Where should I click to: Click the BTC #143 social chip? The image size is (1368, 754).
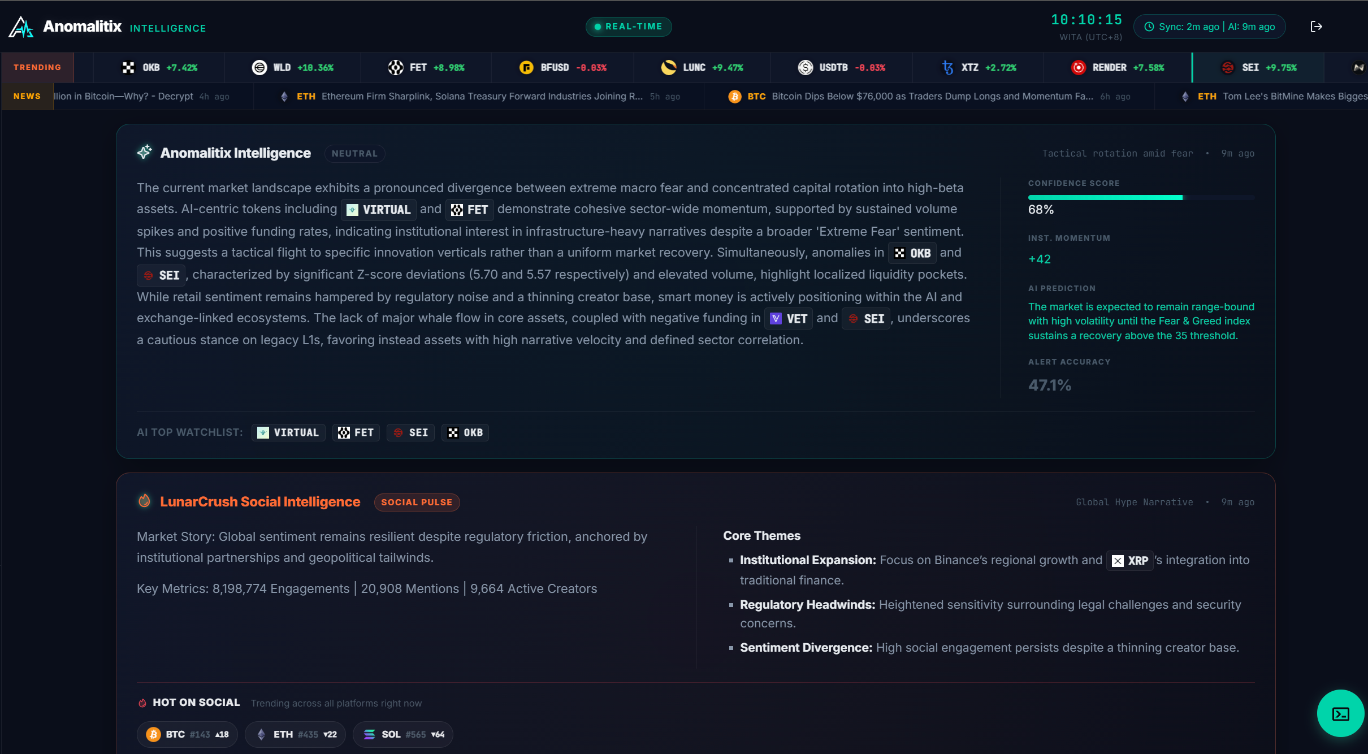188,734
